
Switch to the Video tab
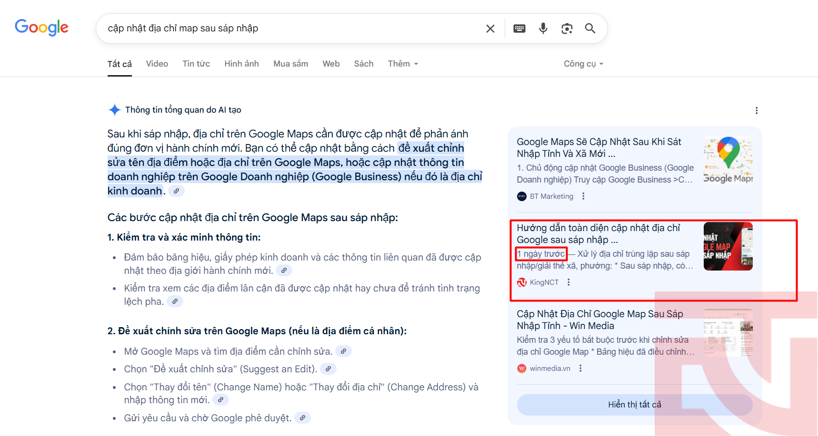pos(157,64)
